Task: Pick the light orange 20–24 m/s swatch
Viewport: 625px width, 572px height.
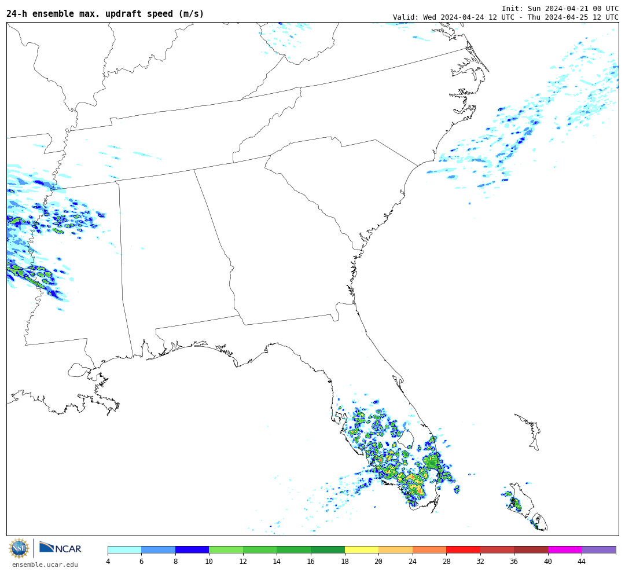Action: pos(395,549)
